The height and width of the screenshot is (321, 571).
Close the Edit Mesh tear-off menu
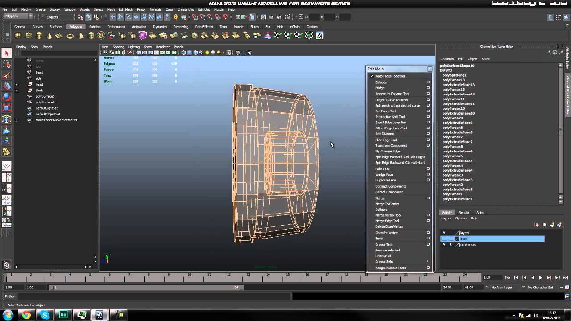click(x=430, y=69)
